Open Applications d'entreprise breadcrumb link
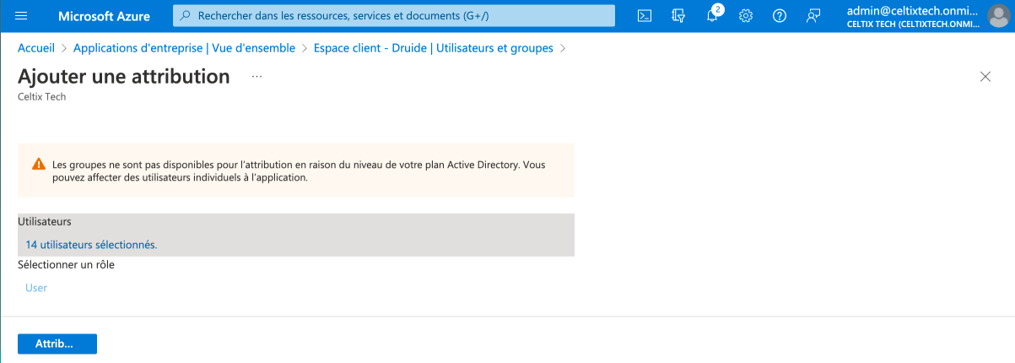The width and height of the screenshot is (1015, 363). coord(184,48)
